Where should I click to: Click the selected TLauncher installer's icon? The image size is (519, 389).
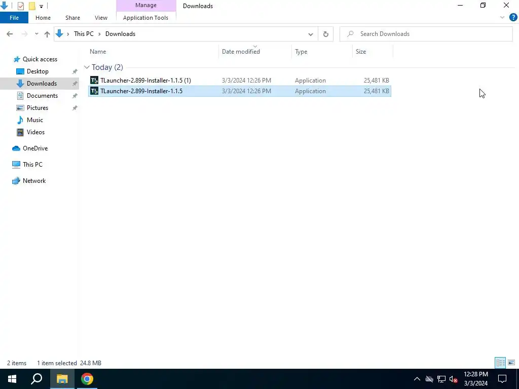[x=94, y=91]
